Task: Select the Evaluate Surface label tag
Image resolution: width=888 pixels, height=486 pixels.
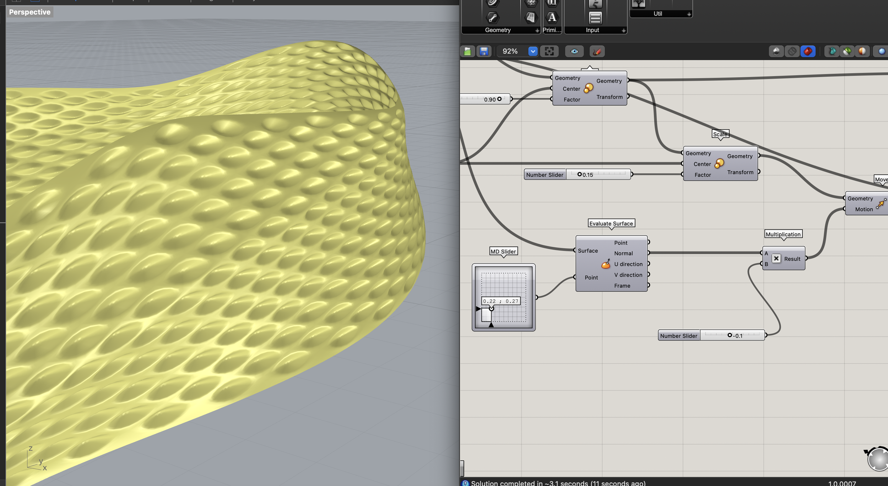Action: tap(611, 223)
